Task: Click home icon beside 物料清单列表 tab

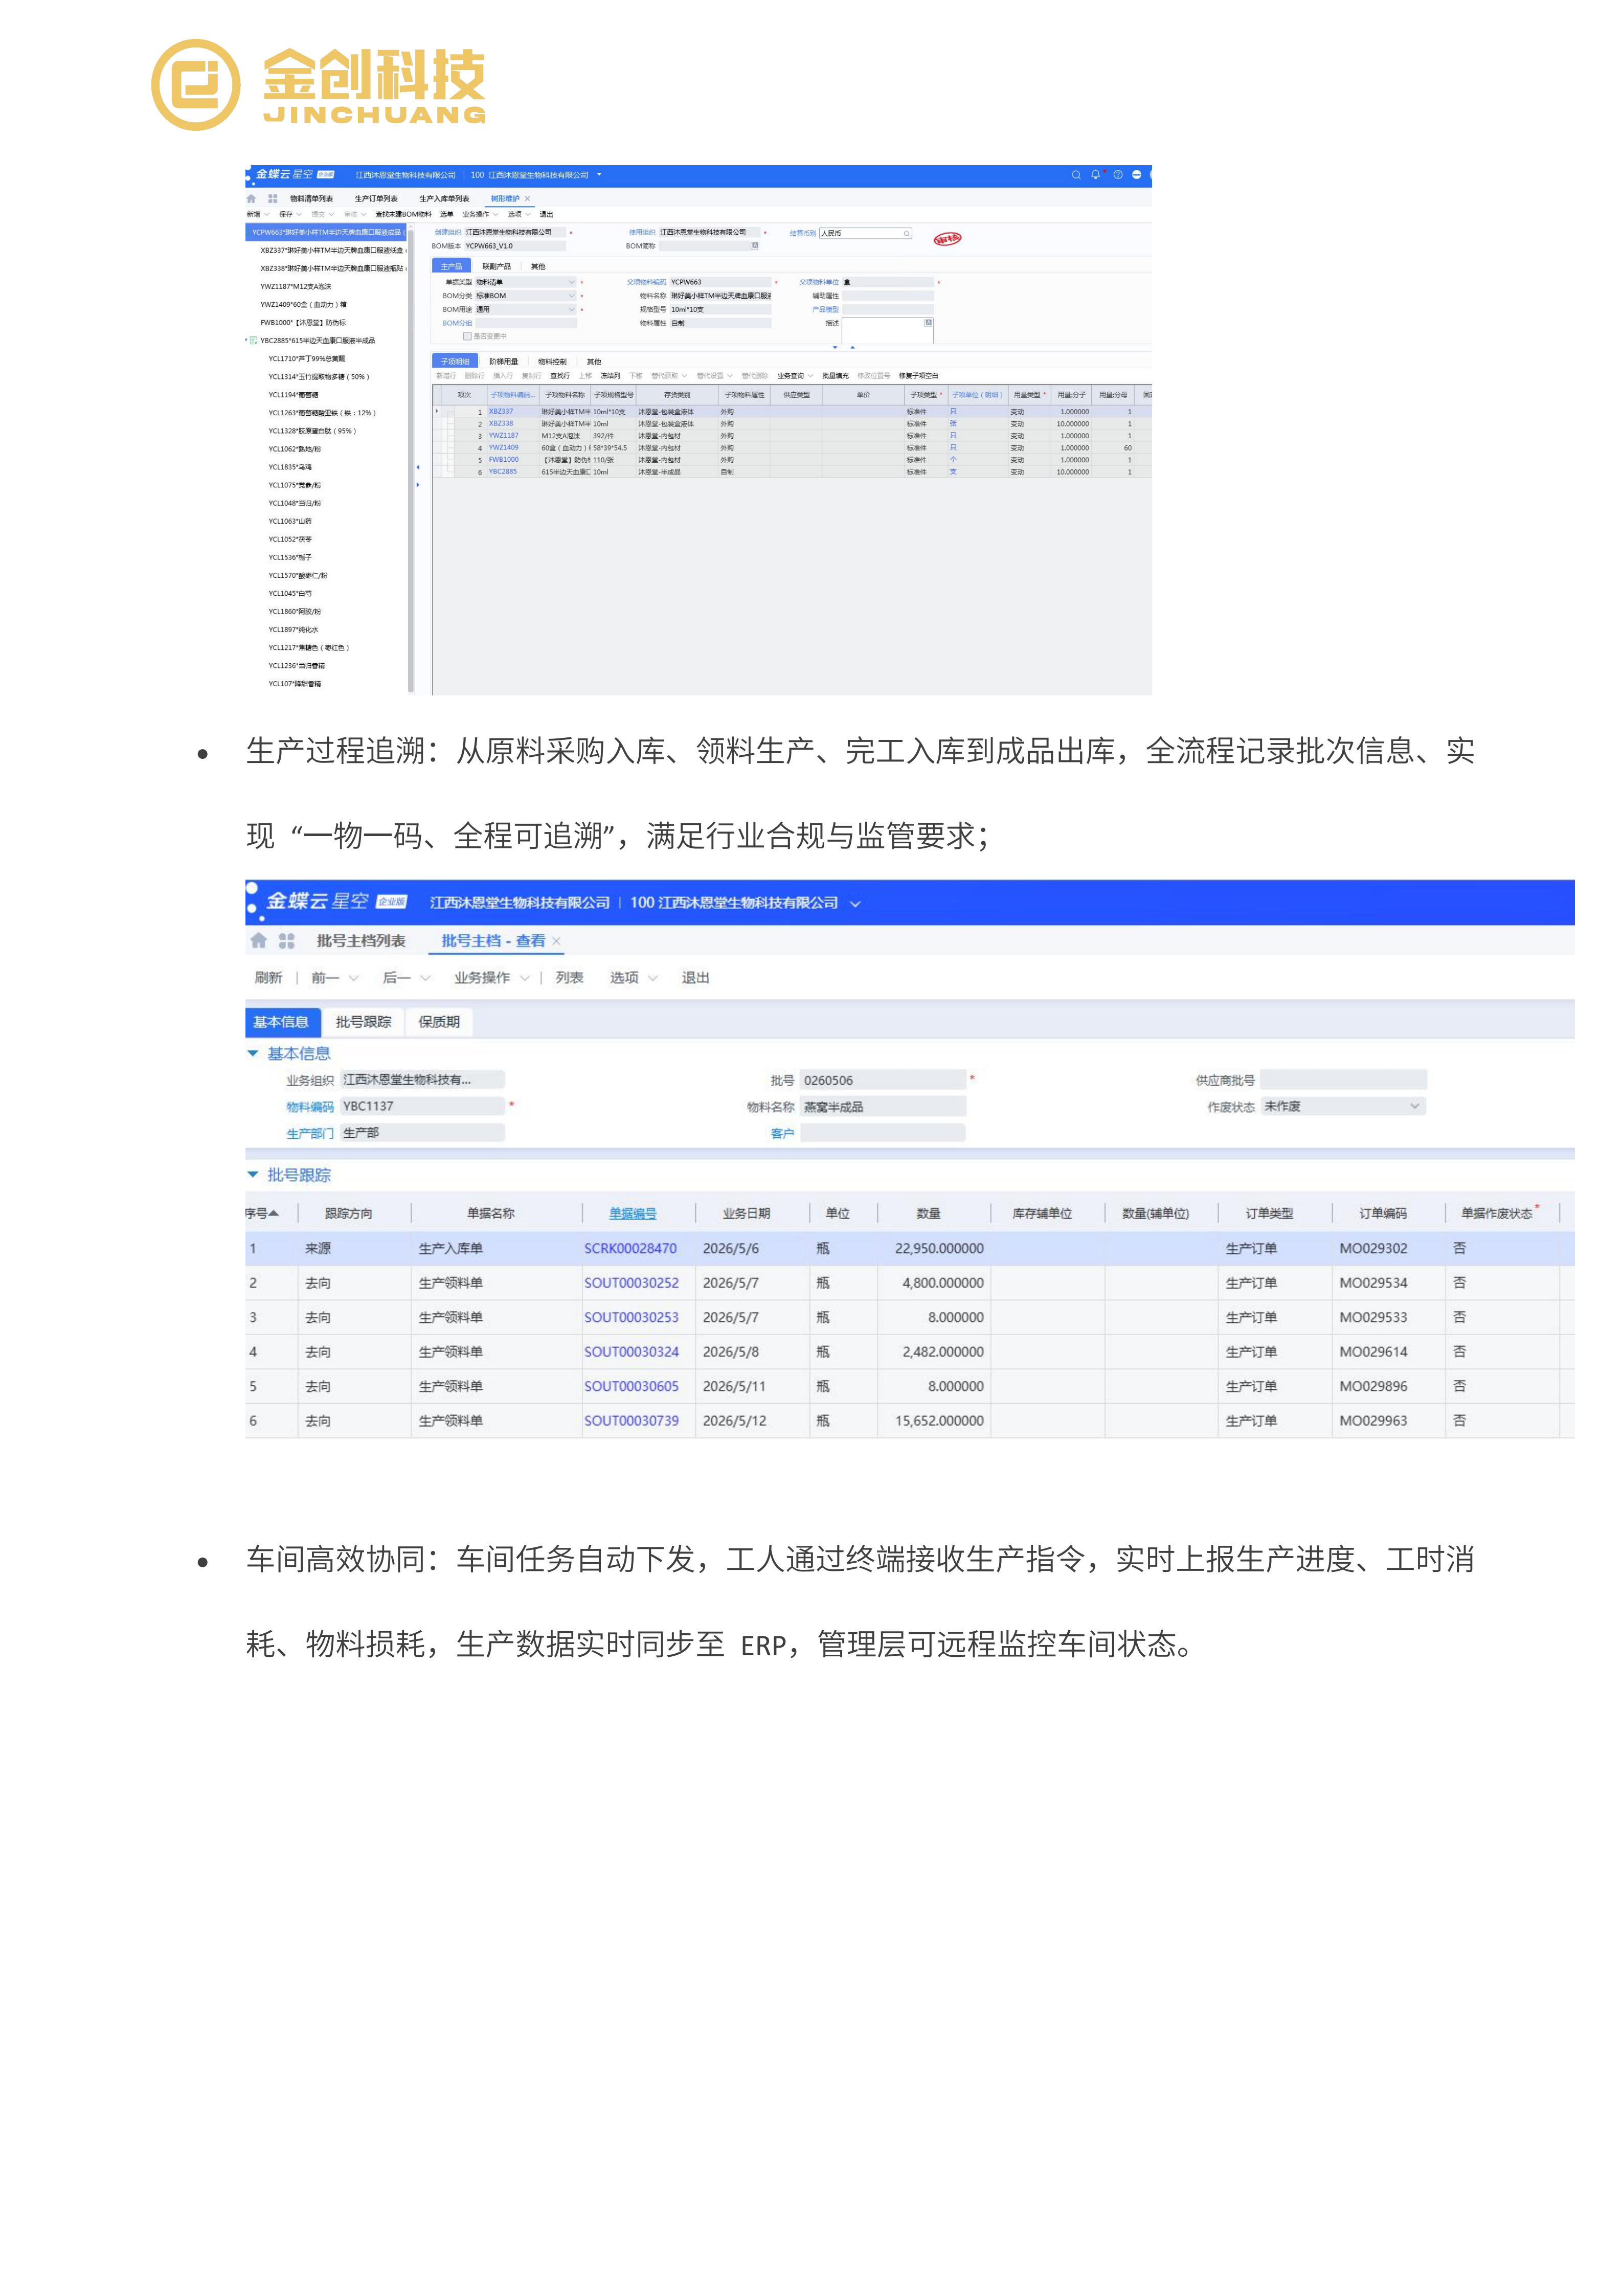Action: coord(251,199)
